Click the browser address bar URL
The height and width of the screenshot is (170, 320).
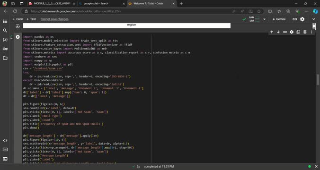coord(76,11)
